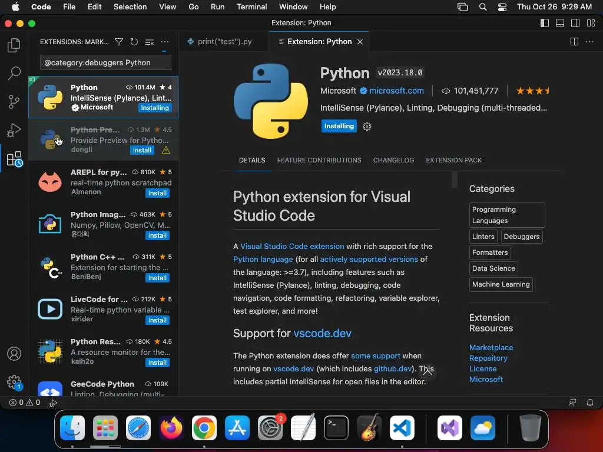
Task: Install Python Resource Monitor extension
Action: click(x=157, y=363)
